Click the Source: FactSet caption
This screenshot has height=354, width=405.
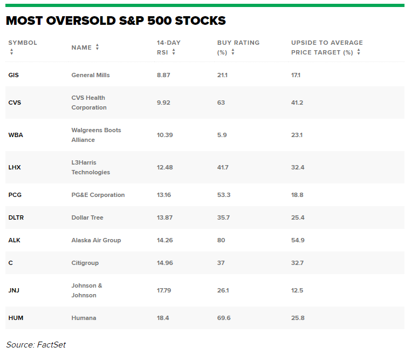[x=36, y=344]
